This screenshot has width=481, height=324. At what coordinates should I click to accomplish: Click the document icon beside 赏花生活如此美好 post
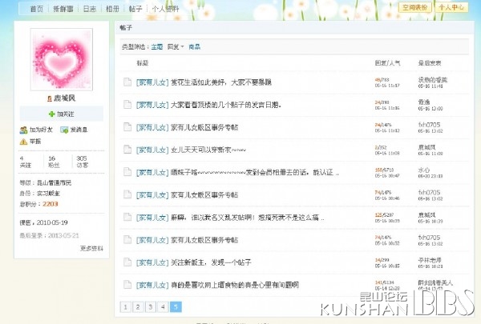tap(127, 82)
